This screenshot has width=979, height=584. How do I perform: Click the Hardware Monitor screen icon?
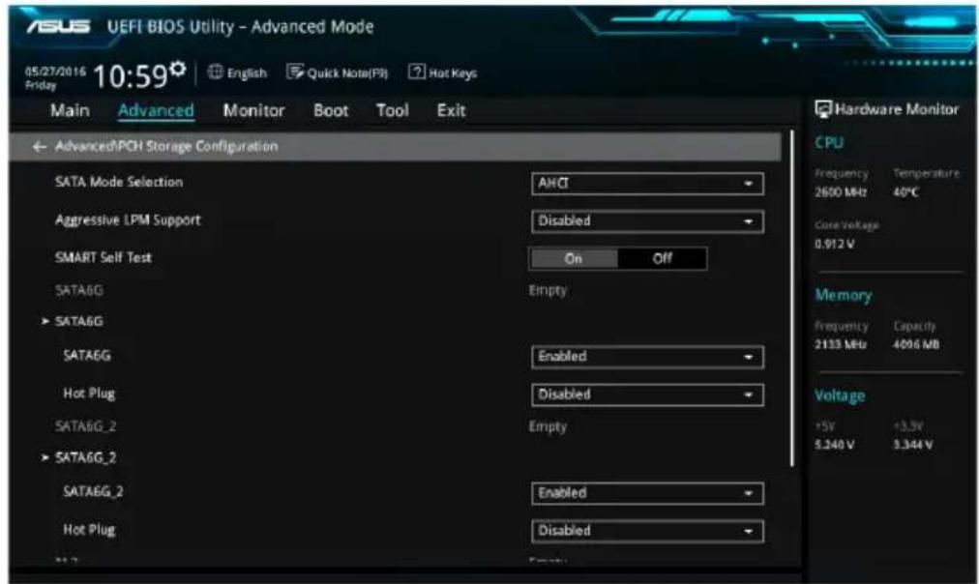[x=823, y=109]
